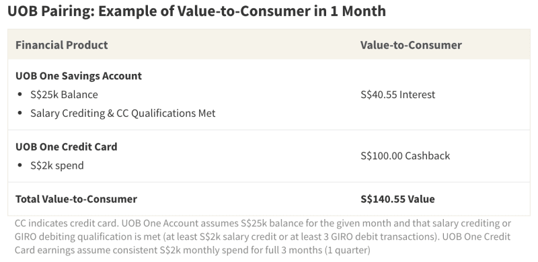The height and width of the screenshot is (262, 538).
Task: Click Salary Crediting & CC Qualifications Met
Action: [x=123, y=113]
